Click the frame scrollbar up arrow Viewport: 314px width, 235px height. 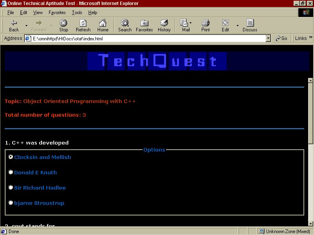[310, 80]
